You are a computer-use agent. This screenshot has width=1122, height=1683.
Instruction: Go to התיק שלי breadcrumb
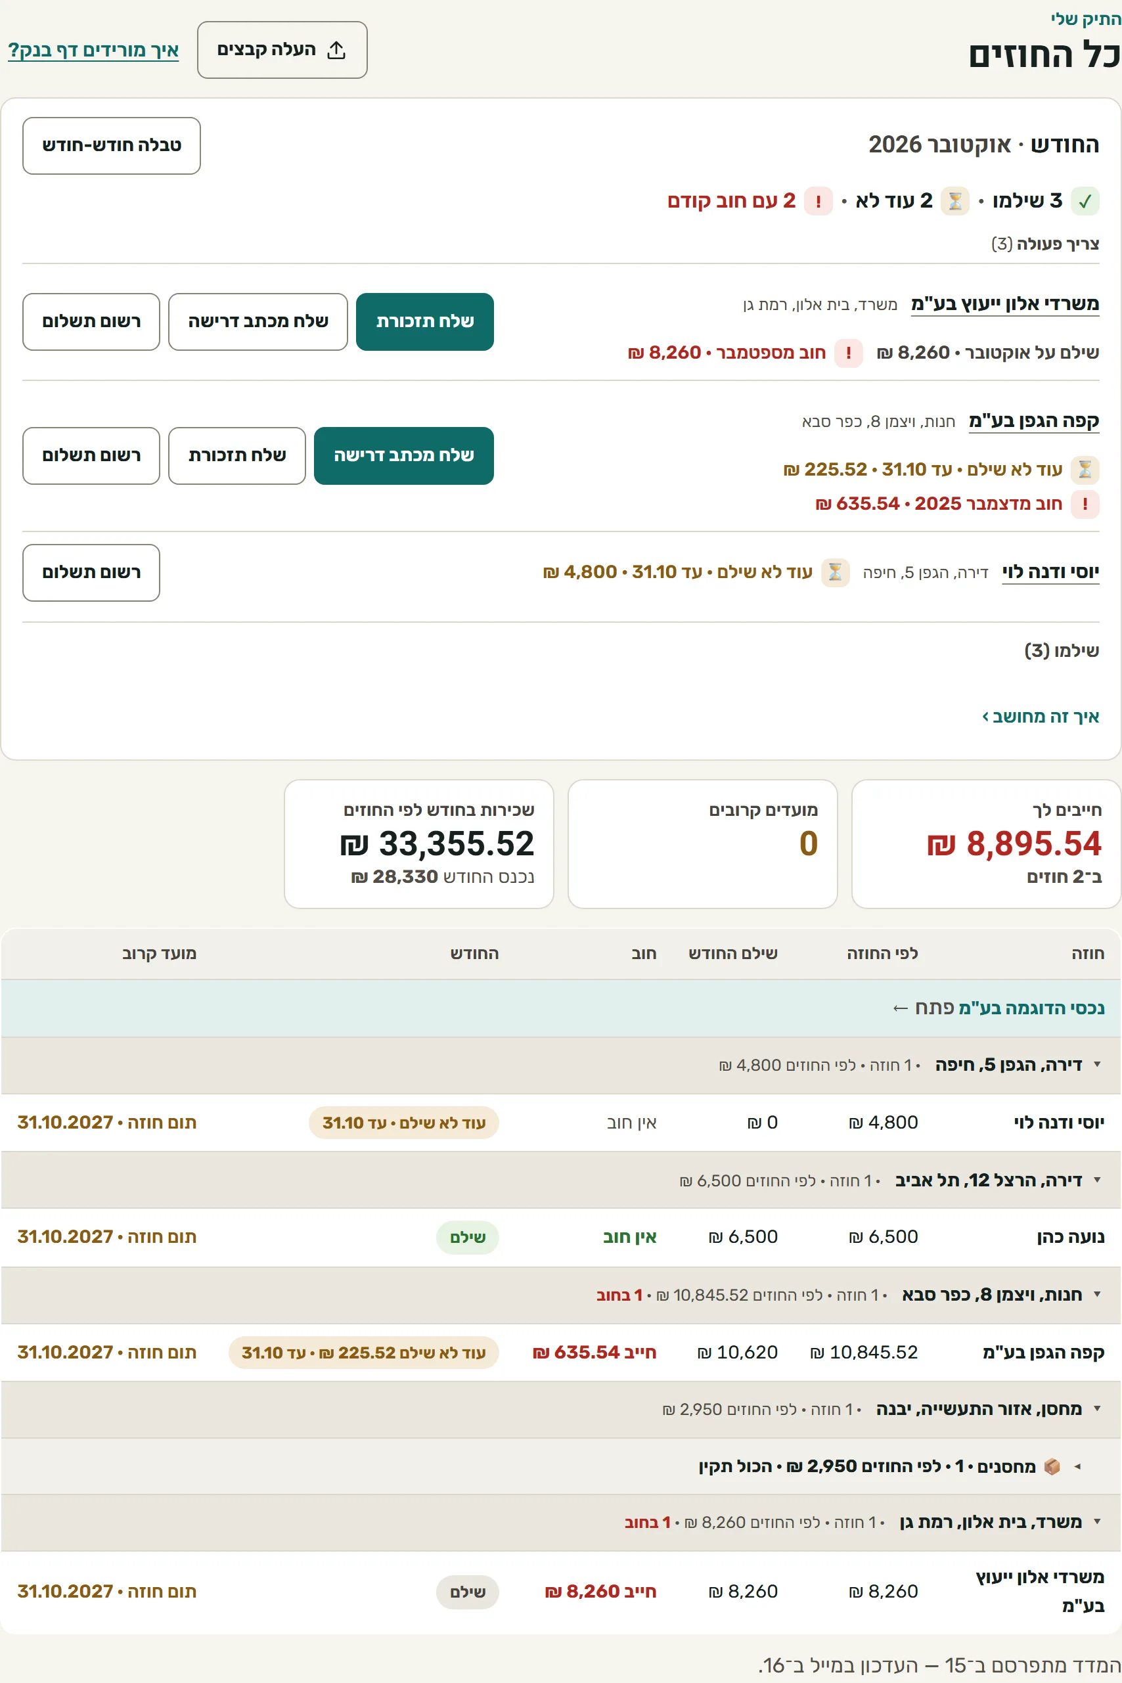tap(1085, 19)
